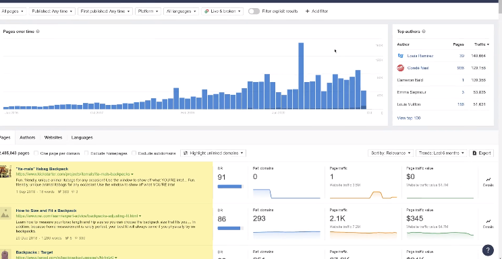Click the Itabag Backpack result thumbnail
The height and width of the screenshot is (259, 502).
[x=5, y=171]
